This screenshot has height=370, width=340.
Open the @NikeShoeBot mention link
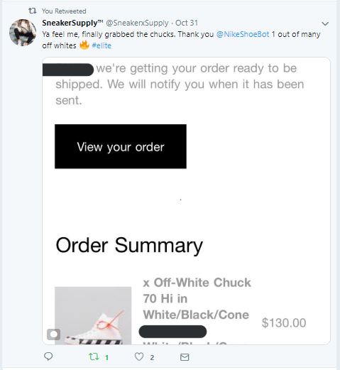tap(243, 34)
